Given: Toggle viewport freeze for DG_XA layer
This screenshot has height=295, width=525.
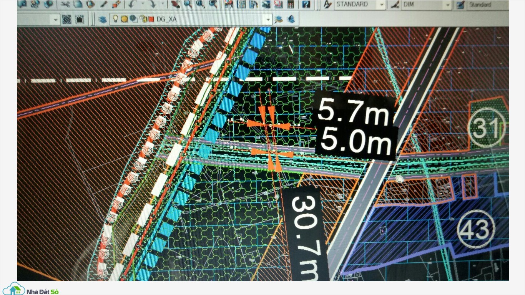Looking at the screenshot, I should click(x=133, y=19).
